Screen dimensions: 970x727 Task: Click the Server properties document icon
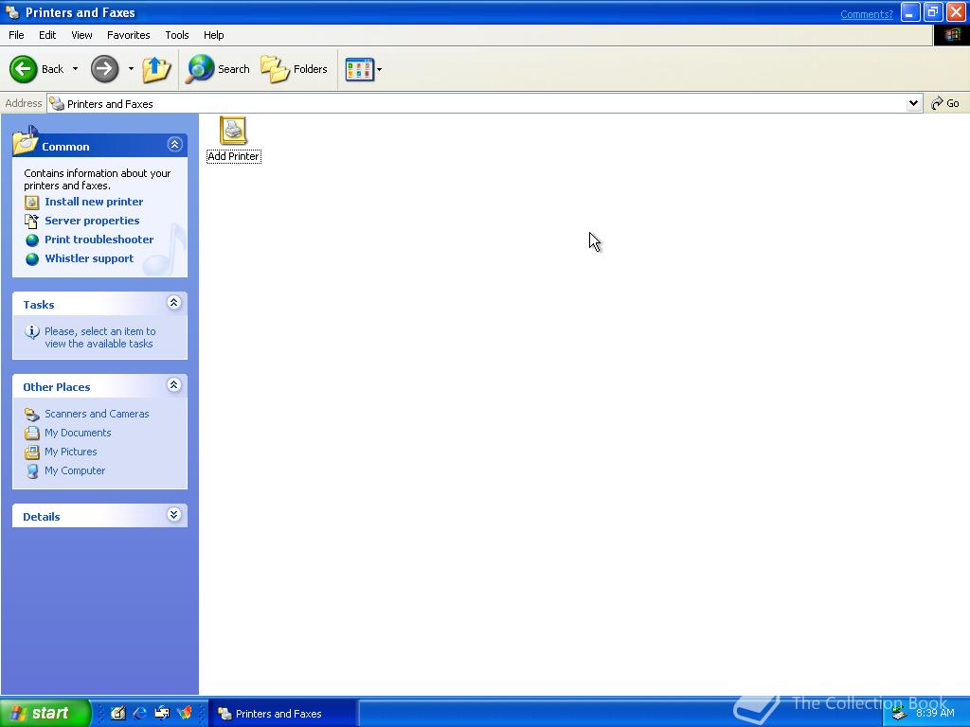click(31, 221)
